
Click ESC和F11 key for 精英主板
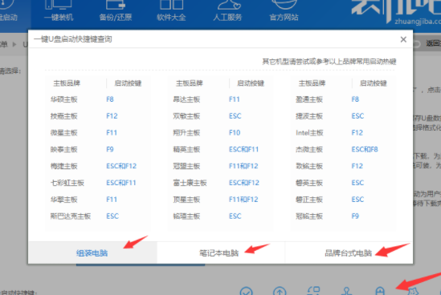coord(243,149)
